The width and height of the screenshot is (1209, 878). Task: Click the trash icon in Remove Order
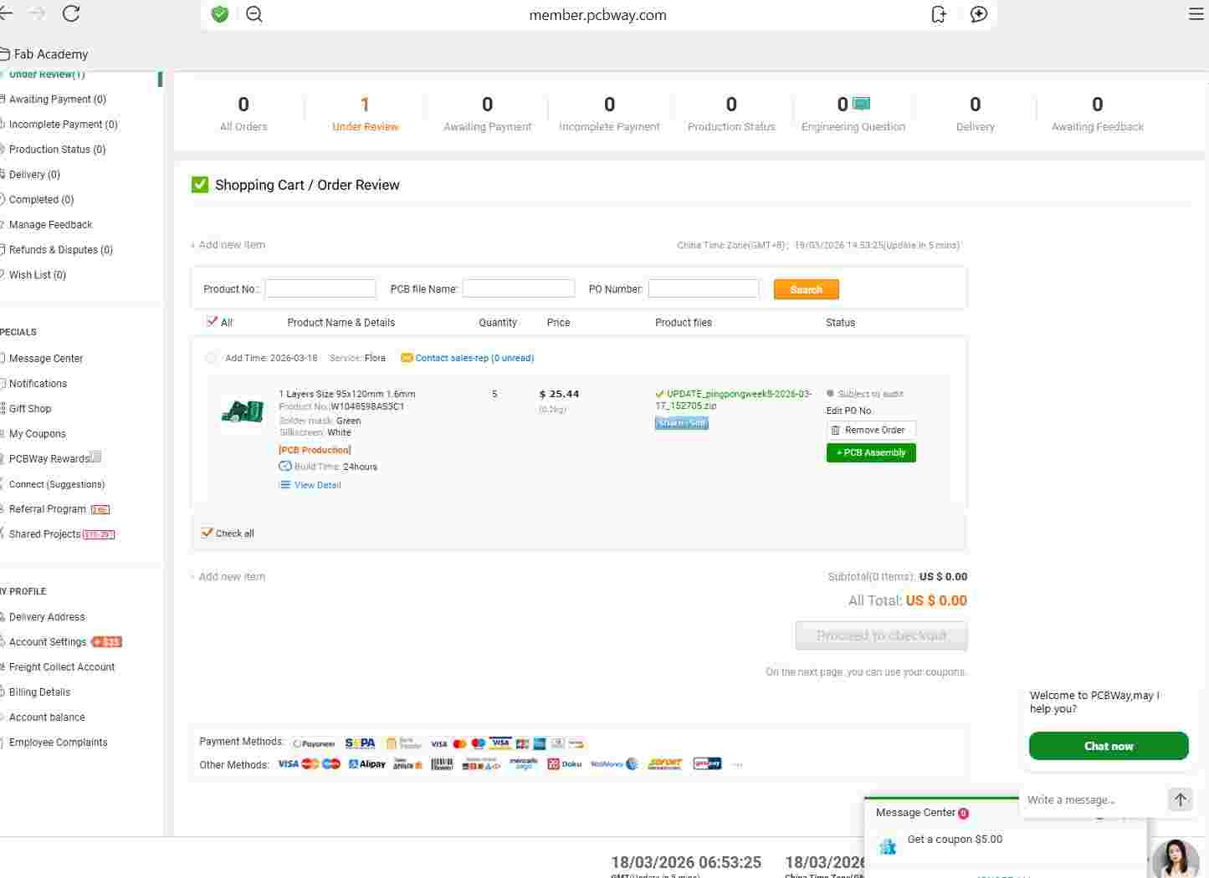(835, 430)
